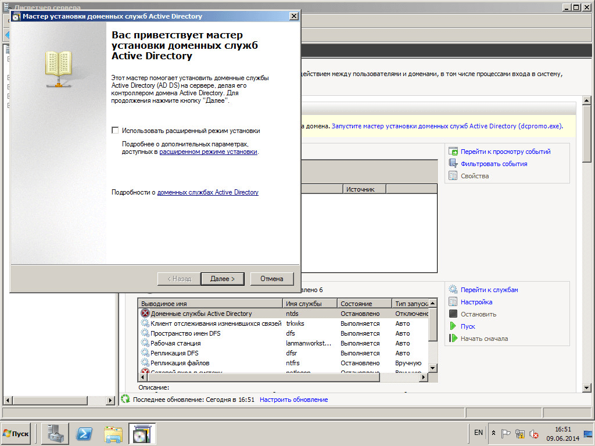595x446 pixels.
Task: Click the 'Настроить обновление' link
Action: (x=293, y=400)
